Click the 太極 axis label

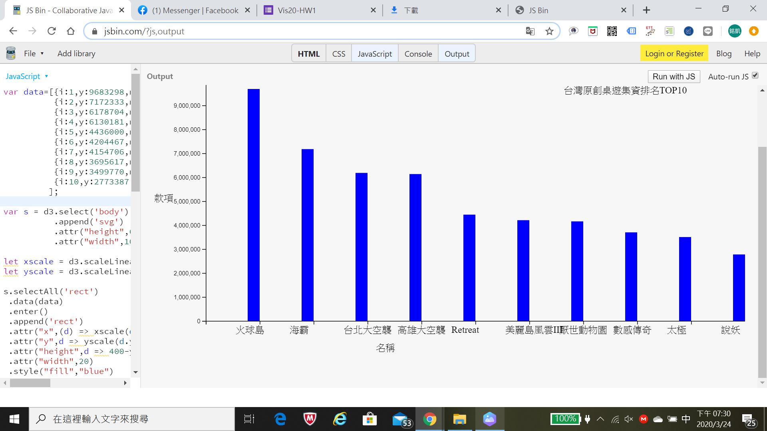677,330
